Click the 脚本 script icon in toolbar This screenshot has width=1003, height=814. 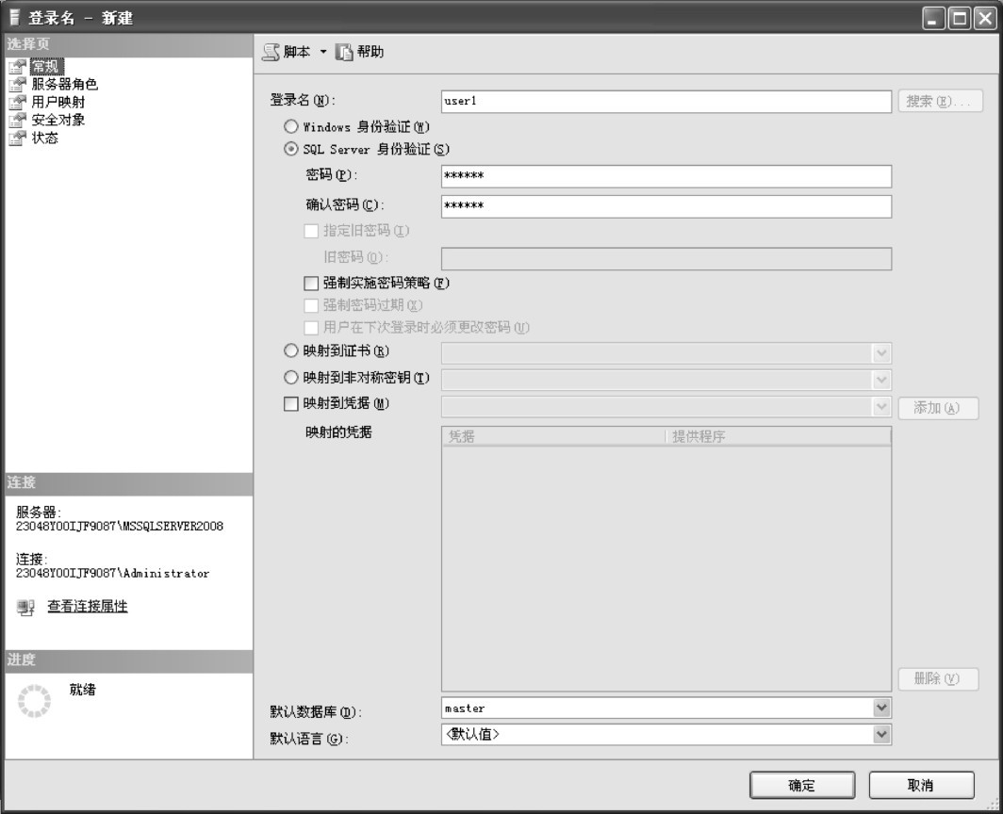tap(271, 52)
